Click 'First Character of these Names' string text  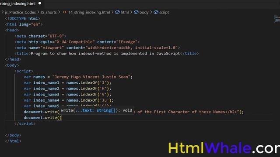(189, 112)
